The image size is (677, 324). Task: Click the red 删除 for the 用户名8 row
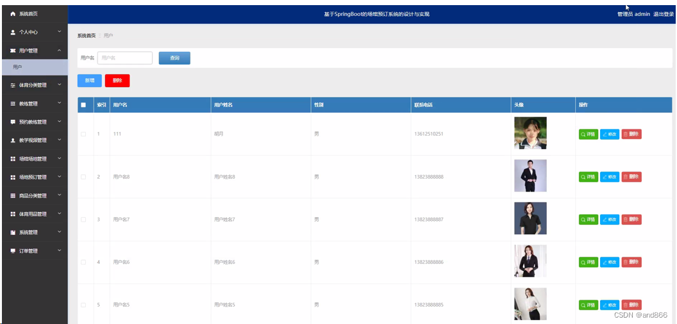(631, 177)
